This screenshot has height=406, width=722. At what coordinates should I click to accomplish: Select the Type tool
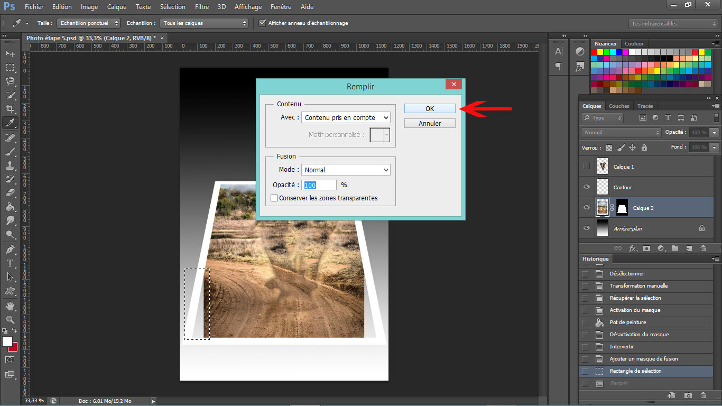[x=10, y=263]
